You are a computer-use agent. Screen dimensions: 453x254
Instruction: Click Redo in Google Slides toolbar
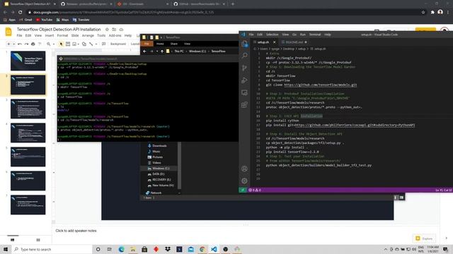tap(26, 44)
